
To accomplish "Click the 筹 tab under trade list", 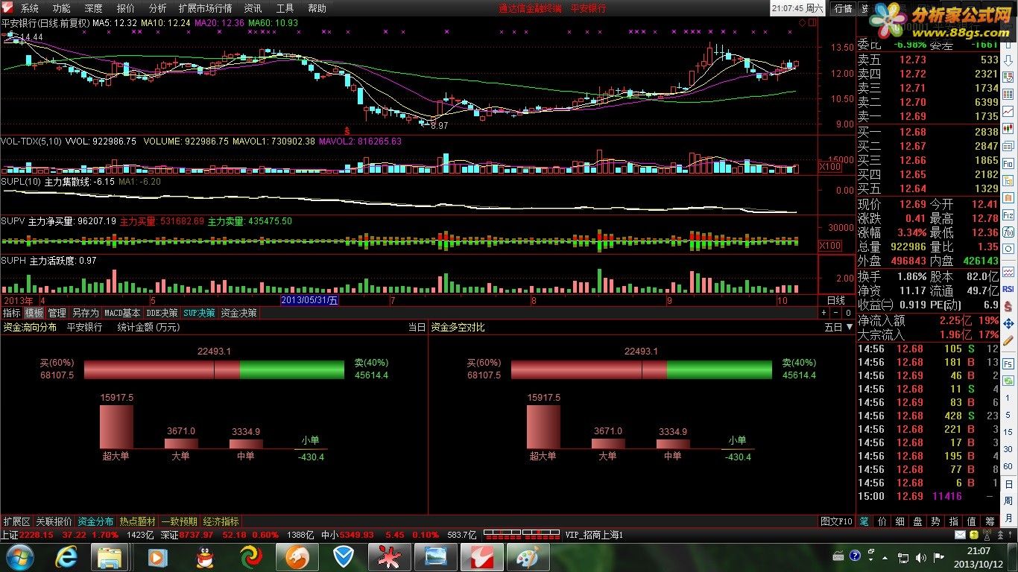I will pos(989,521).
